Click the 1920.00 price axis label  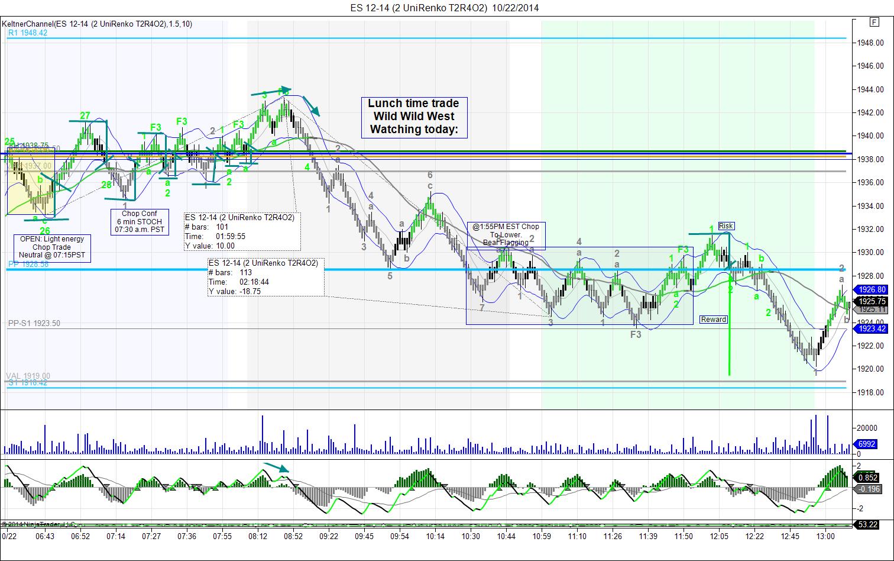pyautogui.click(x=872, y=369)
